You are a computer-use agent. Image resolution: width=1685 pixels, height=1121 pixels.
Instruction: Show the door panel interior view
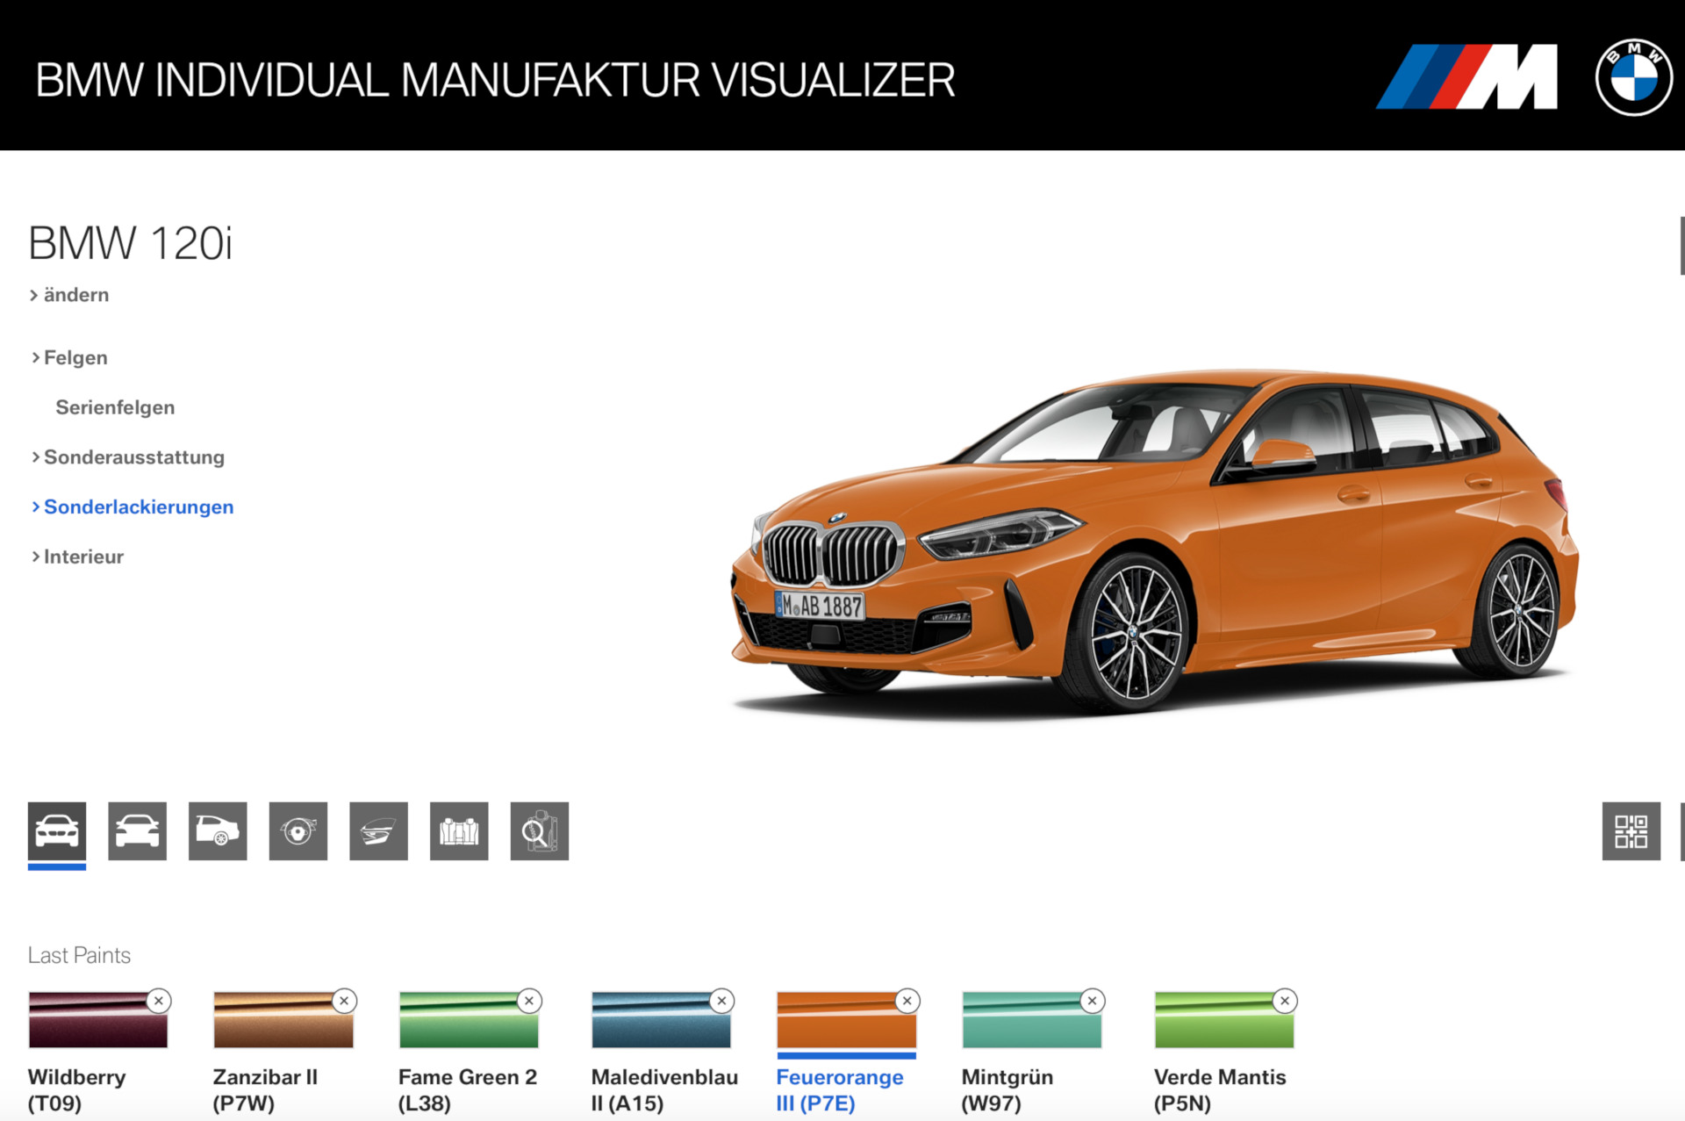[378, 830]
